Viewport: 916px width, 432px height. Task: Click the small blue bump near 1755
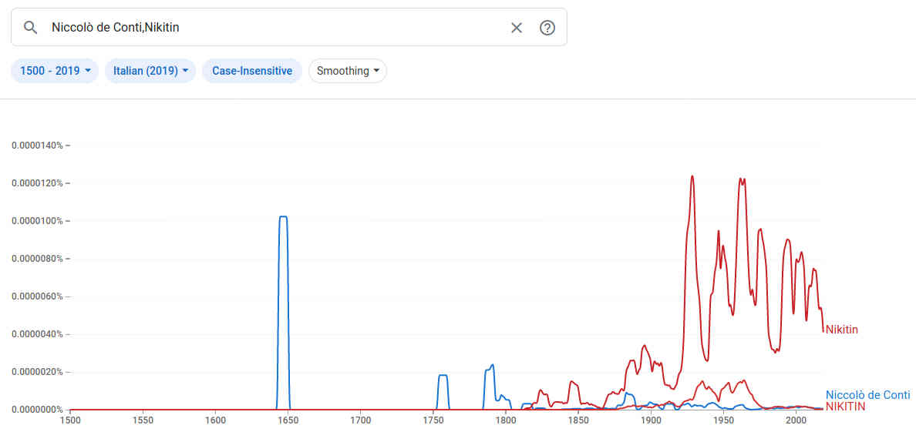pyautogui.click(x=443, y=376)
